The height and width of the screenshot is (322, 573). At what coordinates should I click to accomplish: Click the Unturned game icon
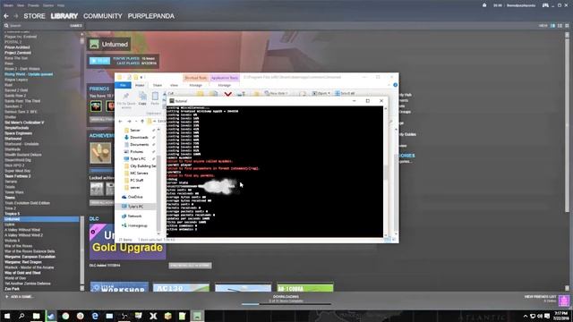(94, 44)
